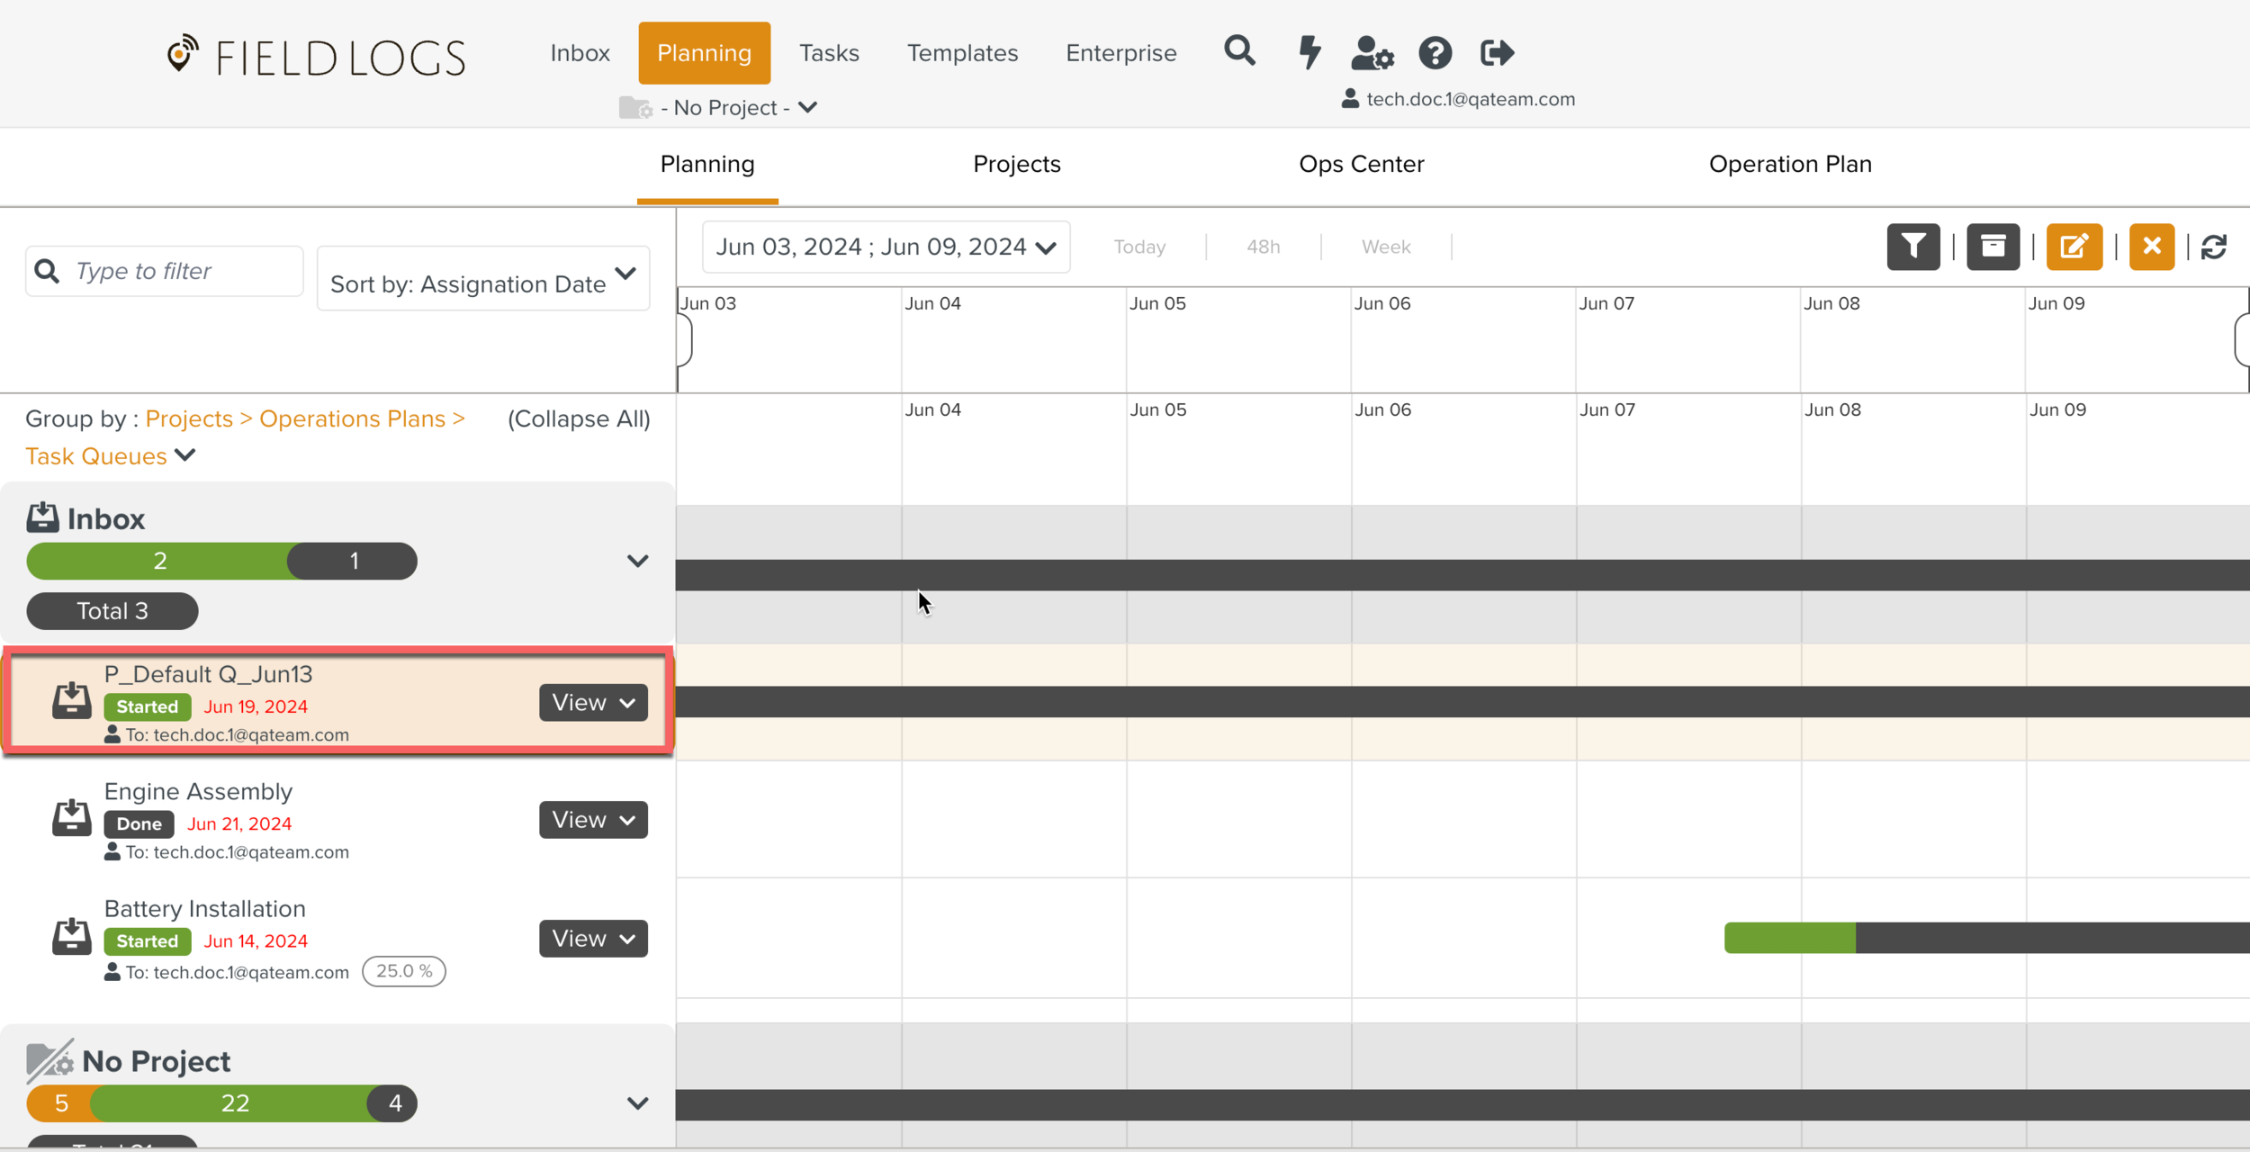Click the orange edit pencil icon
2250x1152 pixels.
pos(2074,247)
